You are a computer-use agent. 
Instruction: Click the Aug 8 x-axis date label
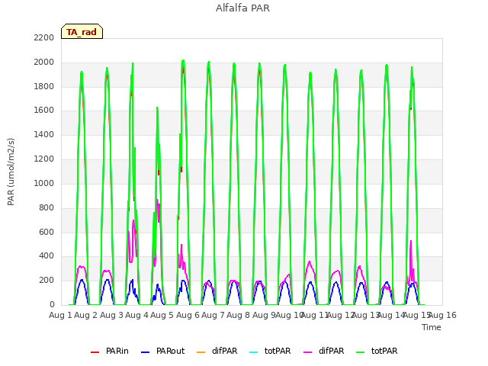click(238, 315)
